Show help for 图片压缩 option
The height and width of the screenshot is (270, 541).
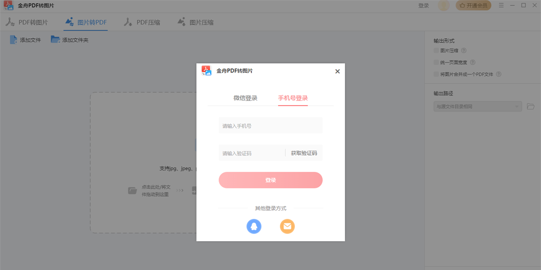pos(463,51)
